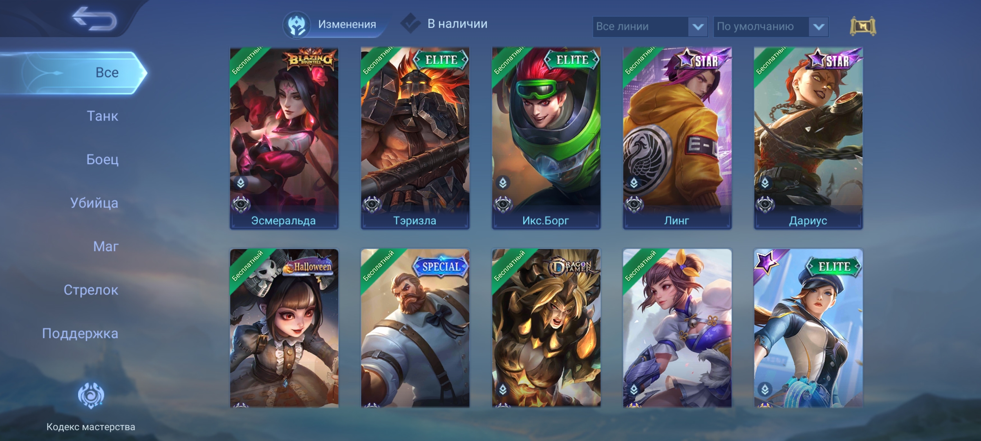Screen dimensions: 981x441
Task: Click the lane icon on Дариус's card
Action: [765, 183]
